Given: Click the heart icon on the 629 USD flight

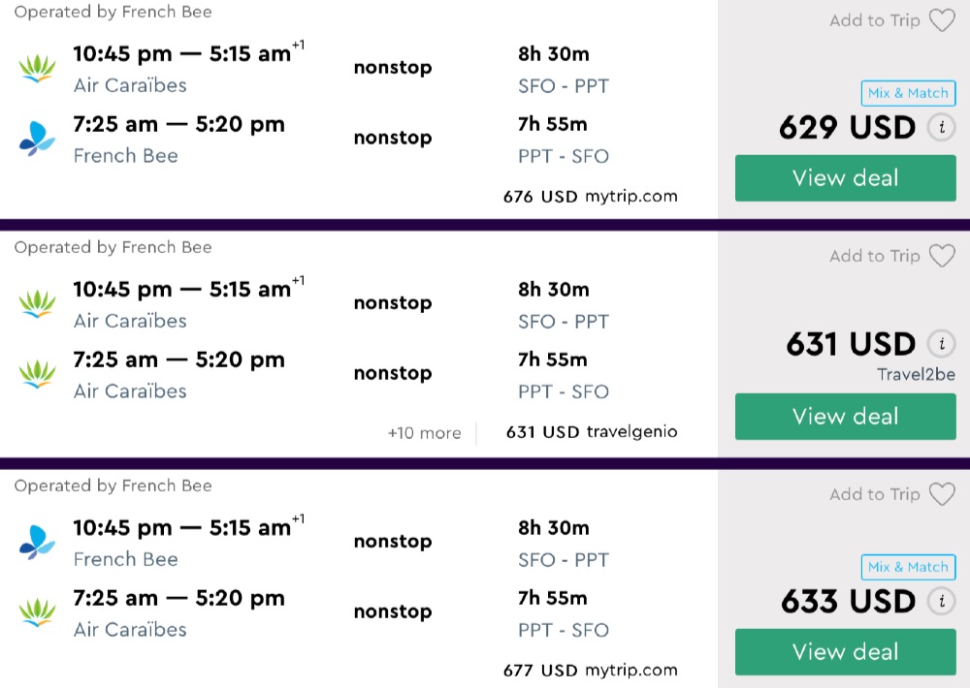Looking at the screenshot, I should [942, 20].
